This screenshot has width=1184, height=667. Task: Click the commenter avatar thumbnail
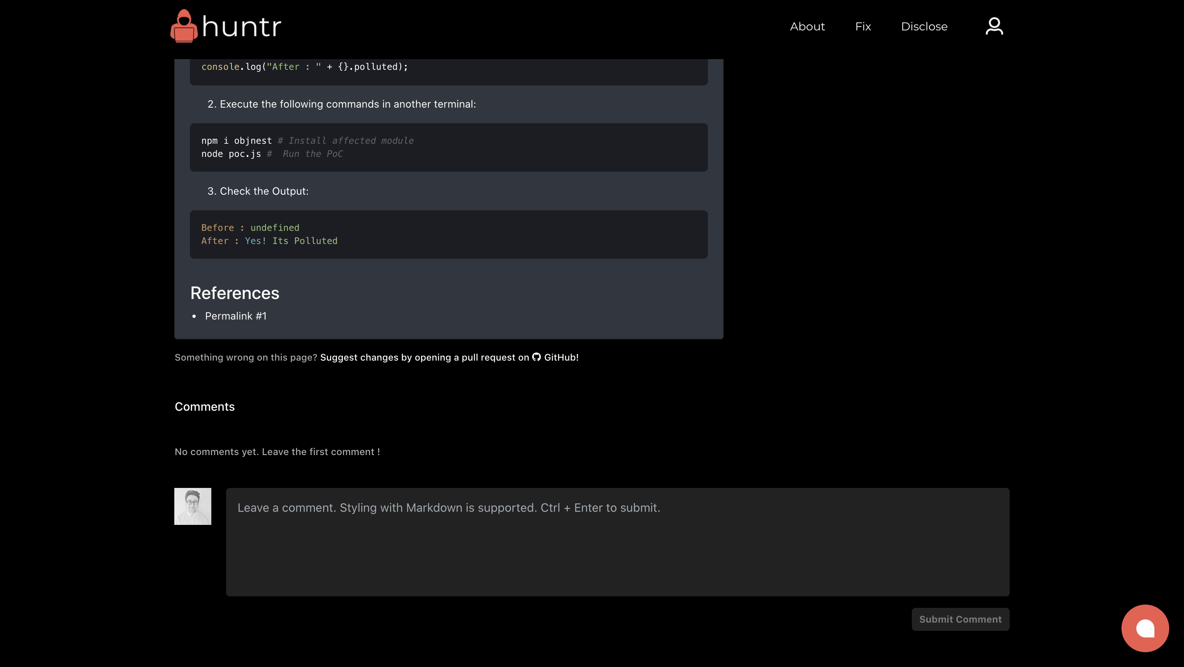[192, 506]
